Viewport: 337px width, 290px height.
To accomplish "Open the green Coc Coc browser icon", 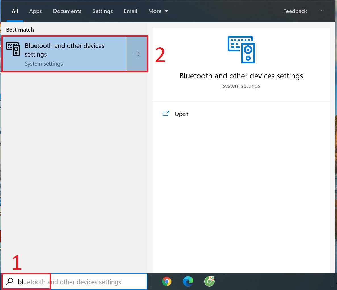I will coord(209,281).
